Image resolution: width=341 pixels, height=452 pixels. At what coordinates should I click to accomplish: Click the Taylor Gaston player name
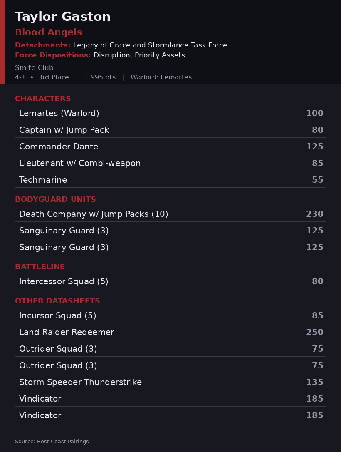(62, 17)
